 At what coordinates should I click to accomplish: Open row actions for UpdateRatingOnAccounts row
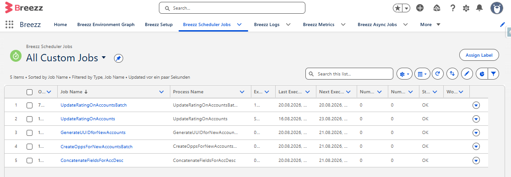[476, 119]
